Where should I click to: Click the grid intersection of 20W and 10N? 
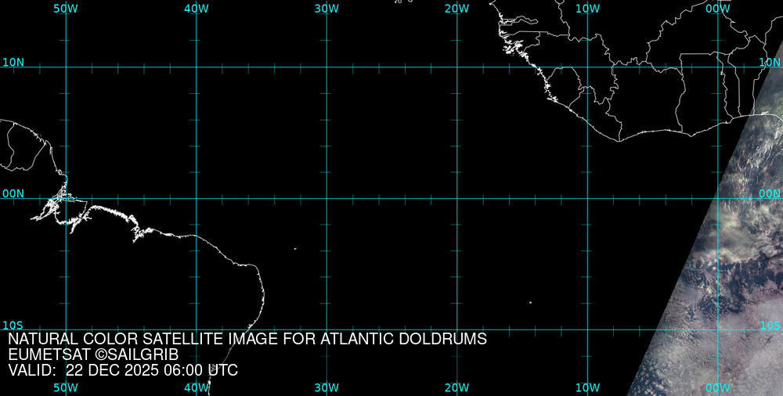click(457, 67)
